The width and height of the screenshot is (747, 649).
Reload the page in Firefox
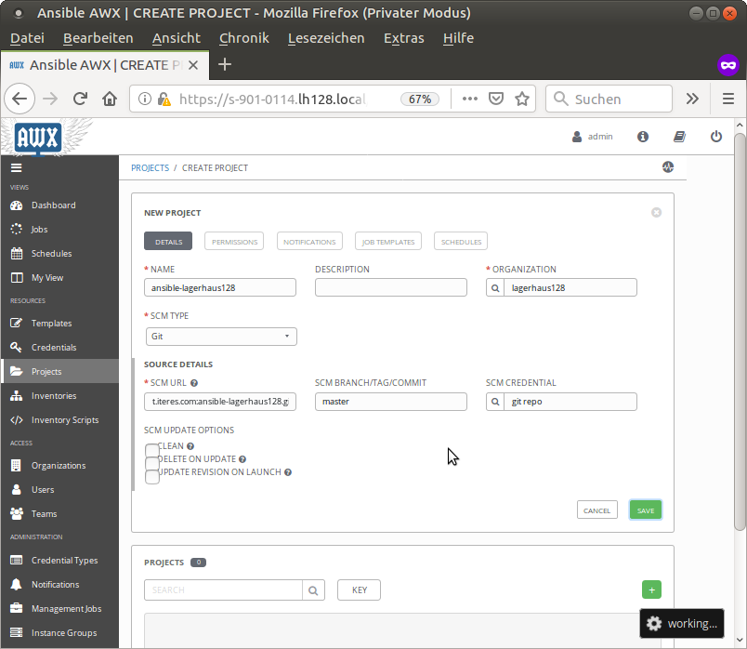[80, 99]
